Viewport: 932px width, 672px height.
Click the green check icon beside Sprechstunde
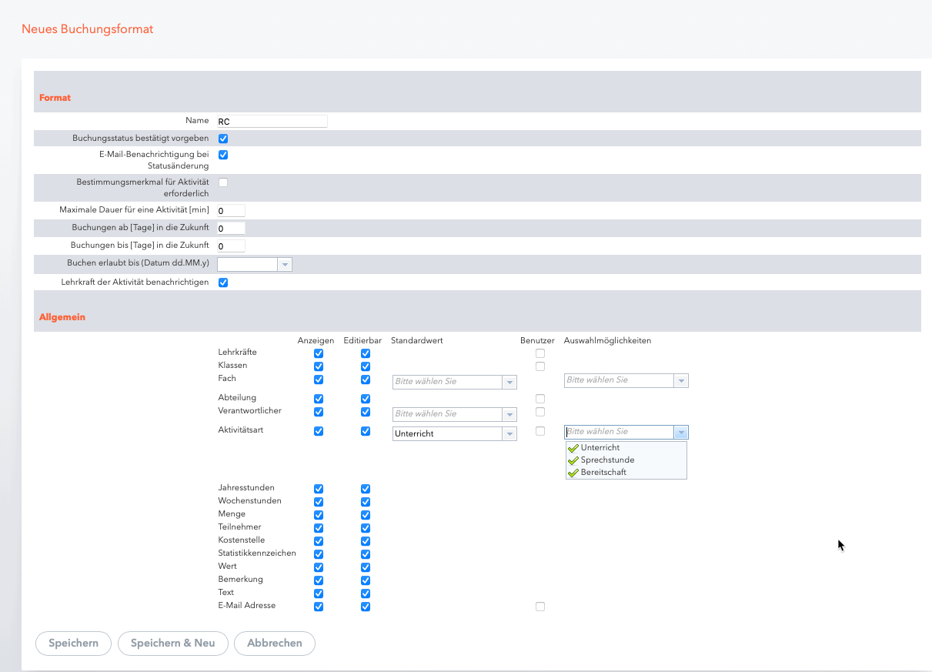573,460
